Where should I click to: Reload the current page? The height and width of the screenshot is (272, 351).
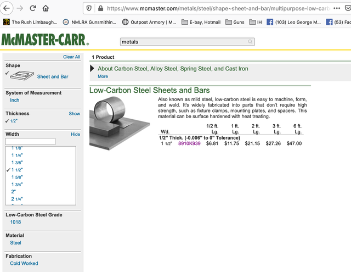pyautogui.click(x=33, y=9)
